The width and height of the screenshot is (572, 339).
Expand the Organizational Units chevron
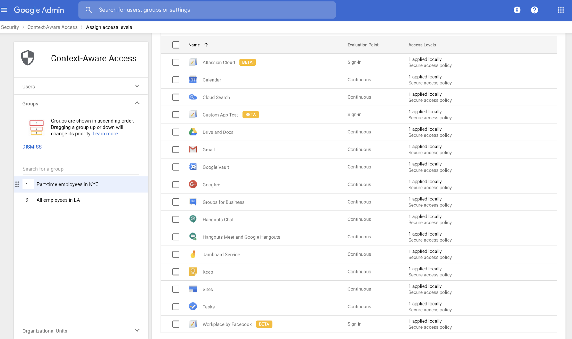coord(137,330)
